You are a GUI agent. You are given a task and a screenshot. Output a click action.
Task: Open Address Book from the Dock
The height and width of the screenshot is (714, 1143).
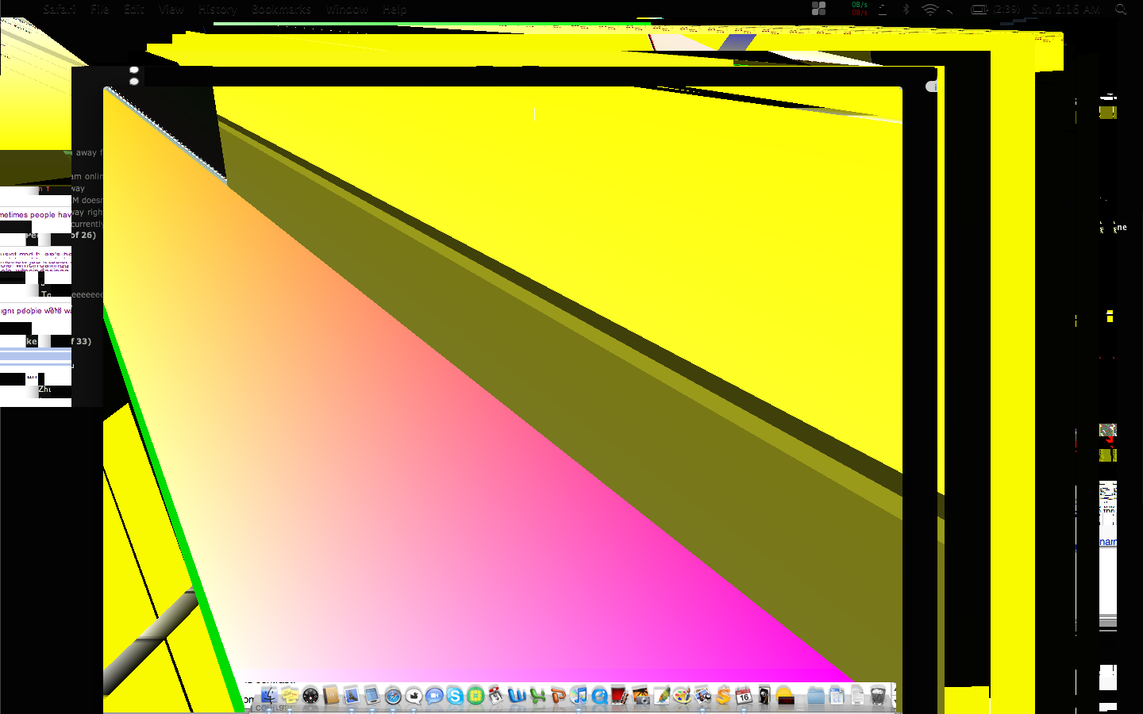331,697
